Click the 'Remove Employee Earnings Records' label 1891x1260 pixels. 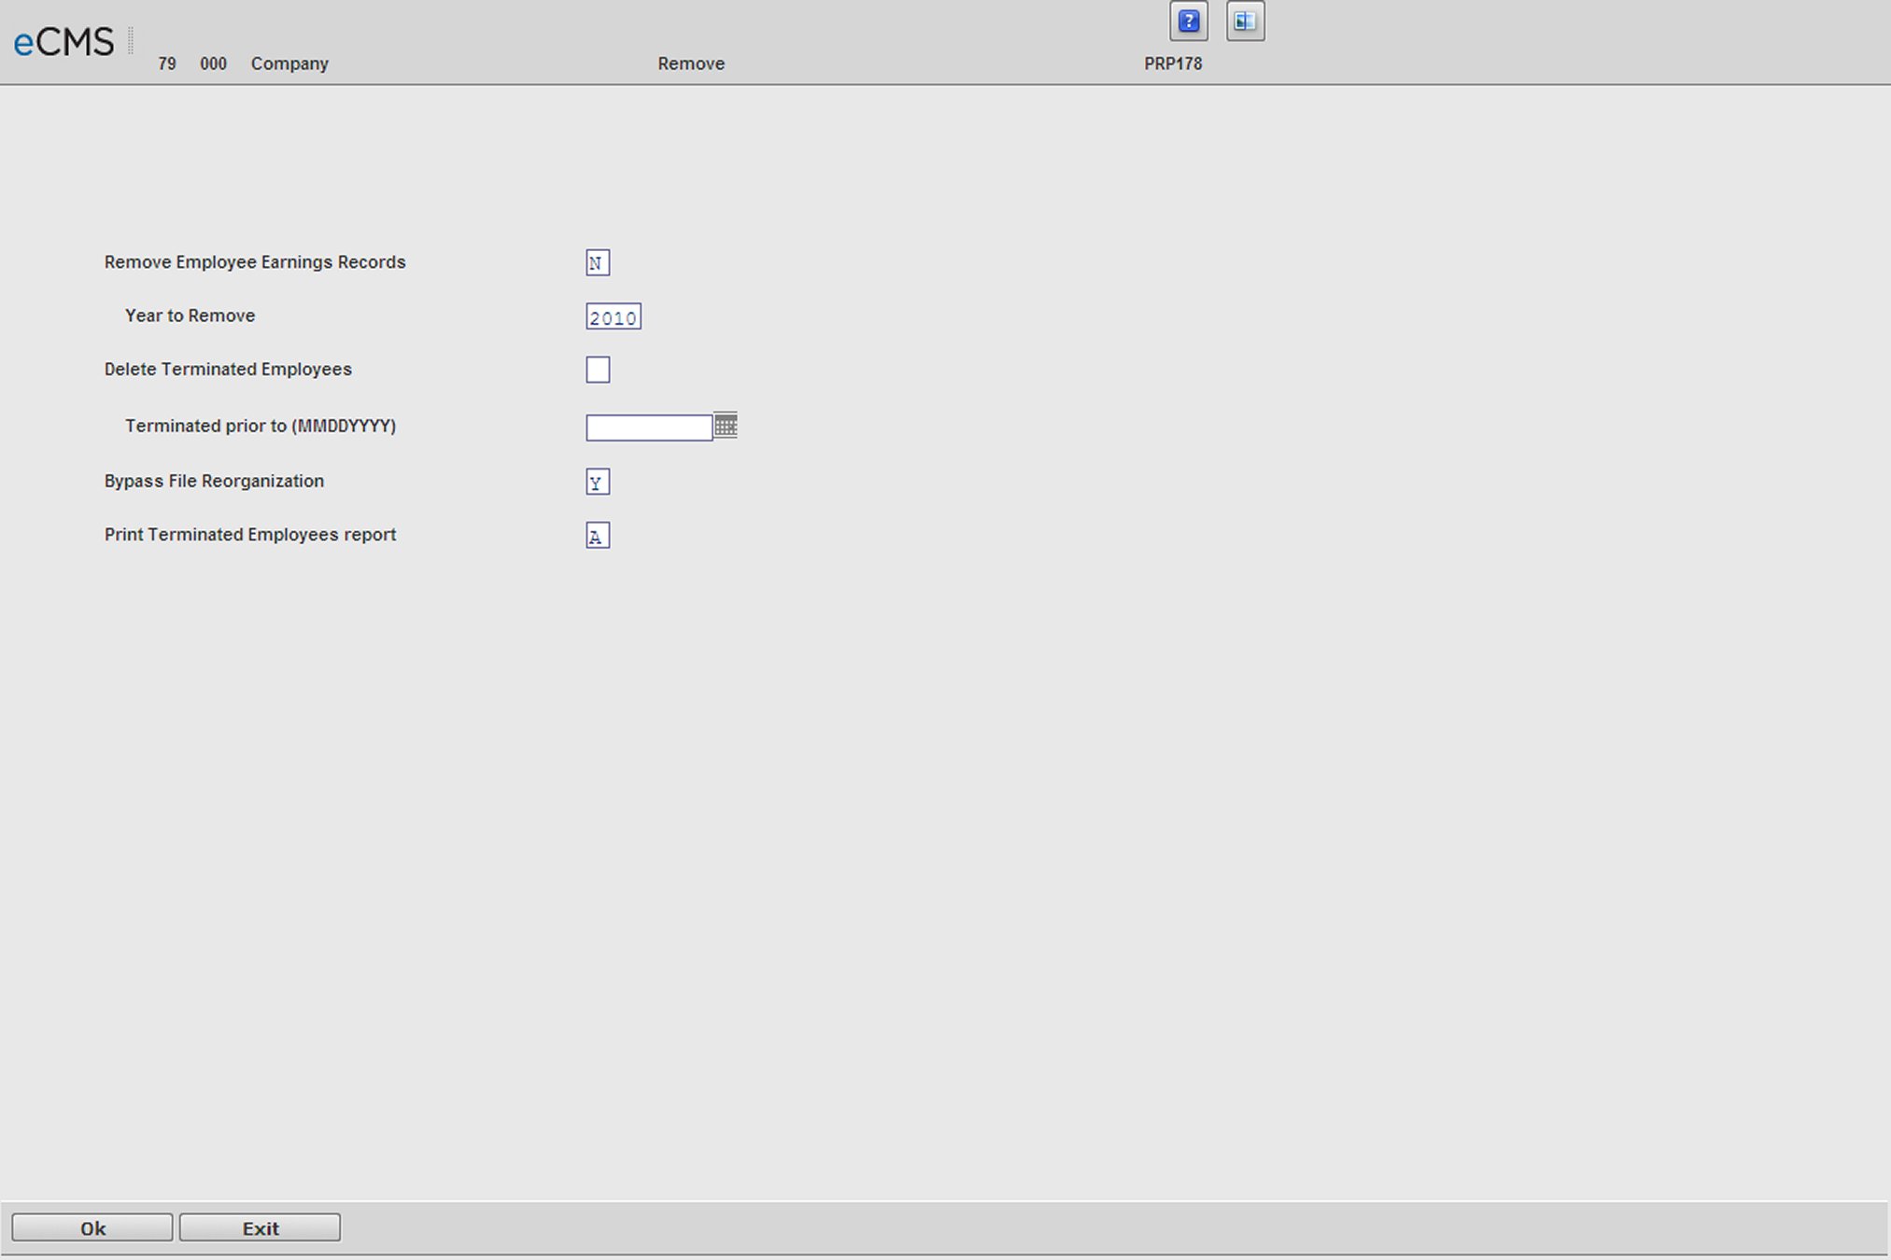[x=255, y=262]
